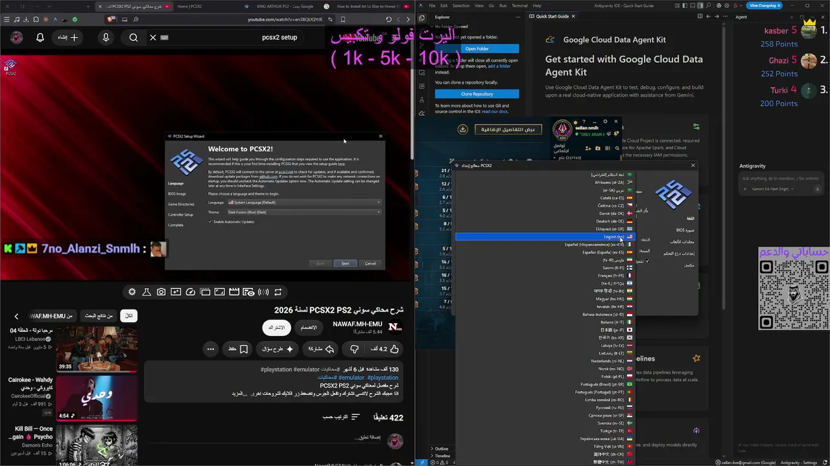Image resolution: width=830 pixels, height=466 pixels.
Task: Click the #emulator hashtag link
Action: click(351, 378)
